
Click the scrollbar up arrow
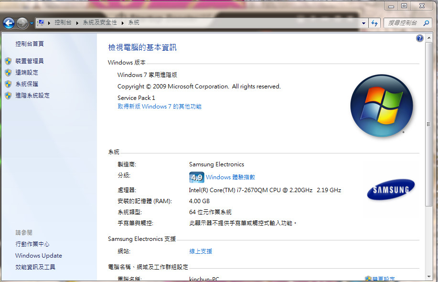[x=429, y=38]
